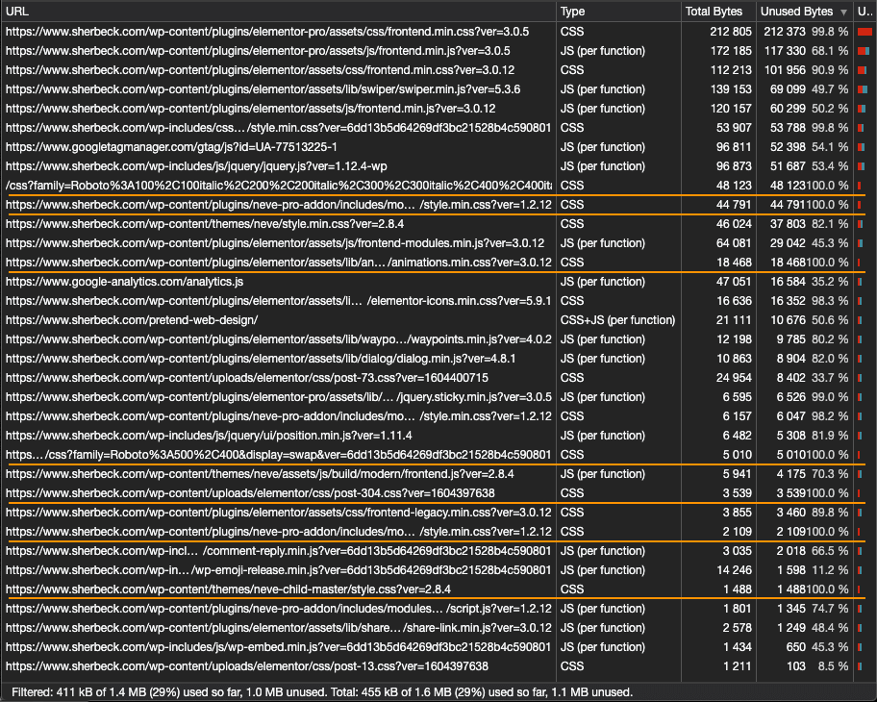877x702 pixels.
Task: Click unused bytes value 16 584 35.2 %
Action: 809,282
